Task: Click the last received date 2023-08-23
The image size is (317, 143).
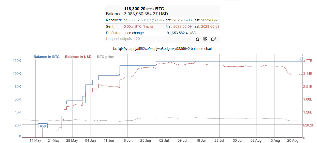Action: (x=210, y=20)
